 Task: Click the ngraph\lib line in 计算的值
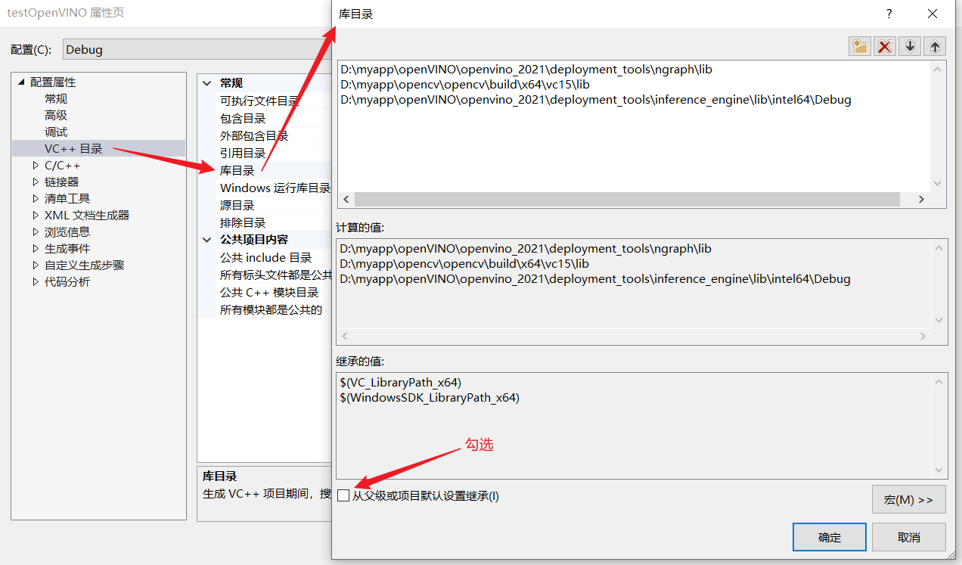coord(526,248)
